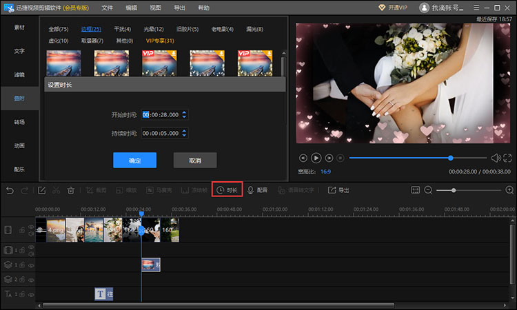Open the 编辑 menu
This screenshot has width=517, height=310.
[131, 8]
